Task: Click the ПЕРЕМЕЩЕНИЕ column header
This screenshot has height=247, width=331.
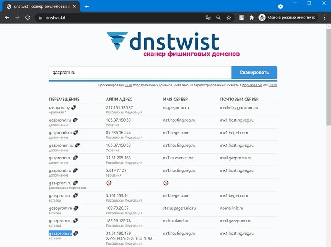Action: (64, 99)
